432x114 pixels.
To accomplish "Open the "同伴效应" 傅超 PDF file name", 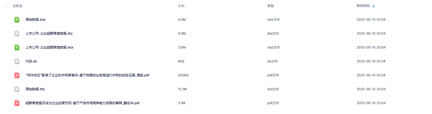I will [x=87, y=75].
